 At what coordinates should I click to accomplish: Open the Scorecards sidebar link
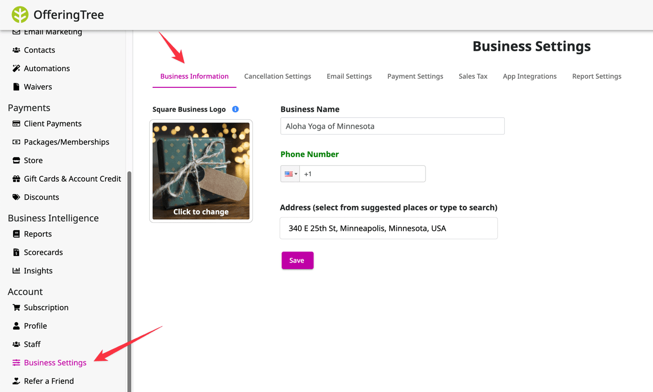coord(43,252)
